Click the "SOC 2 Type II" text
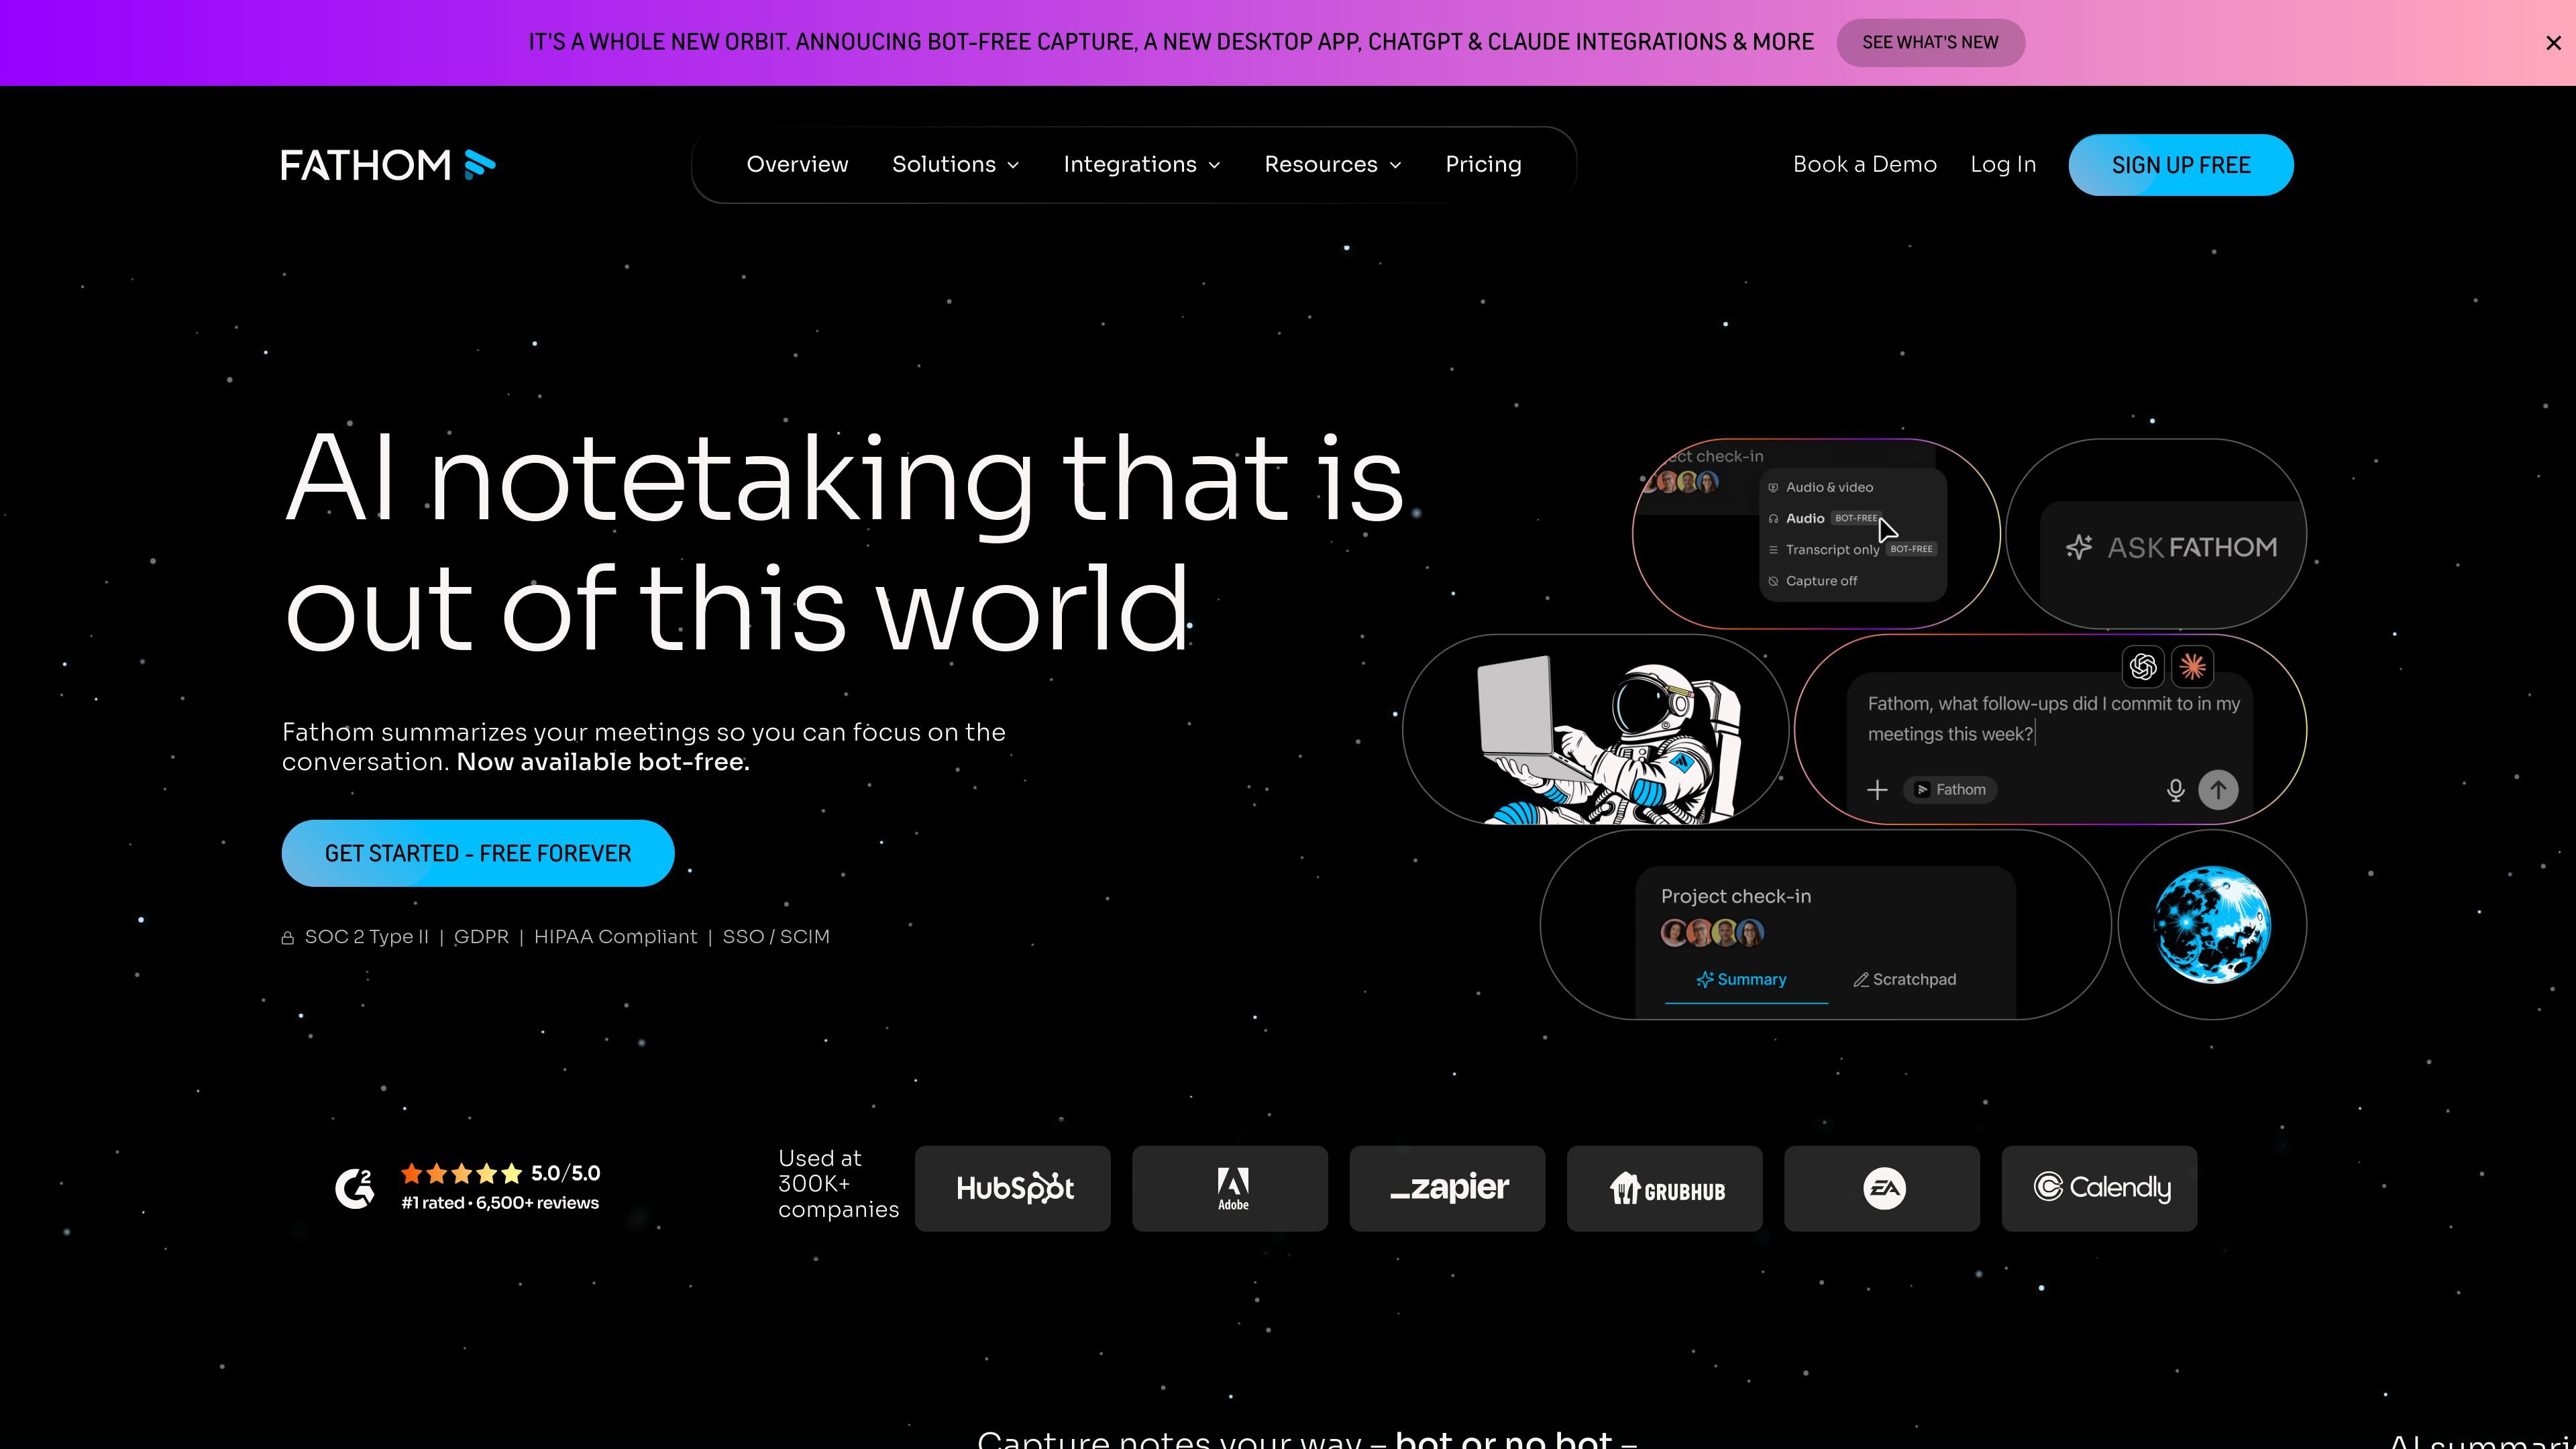This screenshot has height=1449, width=2576. tap(366, 937)
